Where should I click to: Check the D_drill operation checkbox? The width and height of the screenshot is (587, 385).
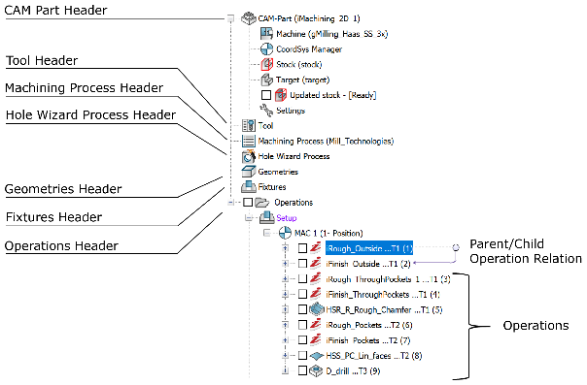[x=302, y=370]
